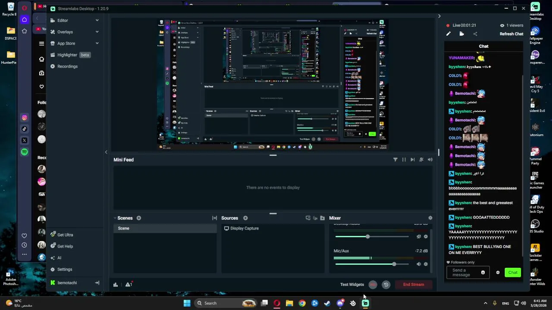Click the stream preview display
The width and height of the screenshot is (552, 310).
tap(273, 84)
